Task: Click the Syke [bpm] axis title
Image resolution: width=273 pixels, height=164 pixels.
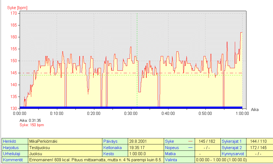Action: [17, 7]
